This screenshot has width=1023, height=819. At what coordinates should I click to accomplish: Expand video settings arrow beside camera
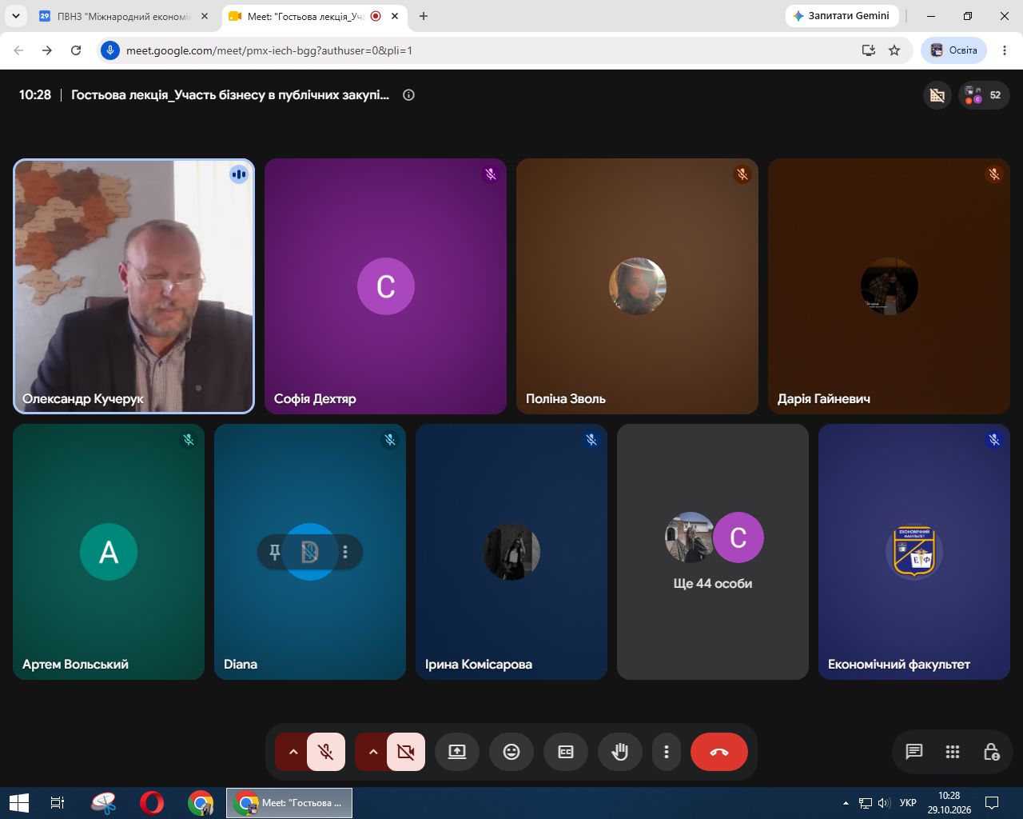[x=372, y=752]
